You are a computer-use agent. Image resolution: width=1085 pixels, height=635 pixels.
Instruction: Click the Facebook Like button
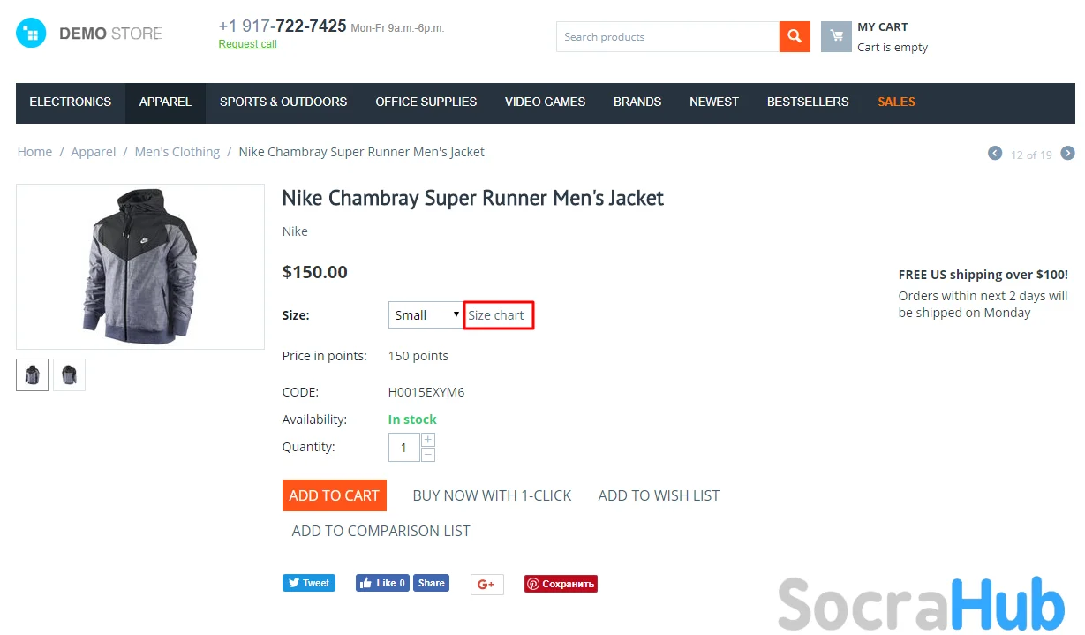coord(382,583)
